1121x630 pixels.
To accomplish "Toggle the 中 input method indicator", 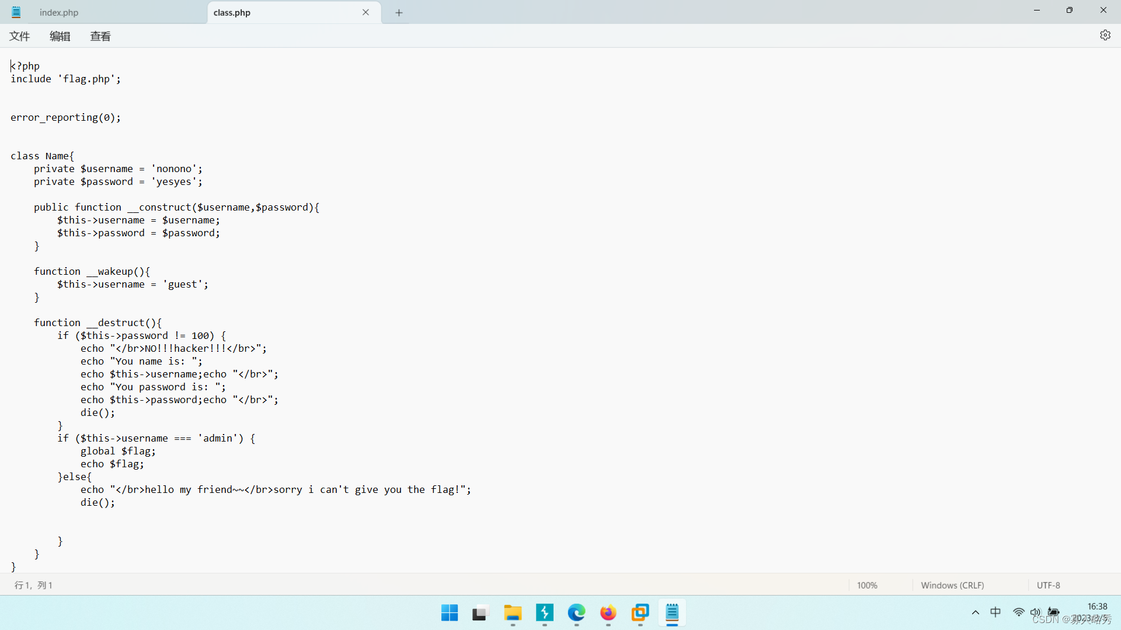I will tap(996, 612).
